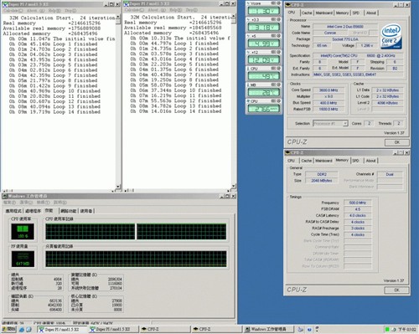Switch to the CPU tab in the CPU-Z Memory timings window
The height and width of the screenshot is (334, 419).
tap(292, 161)
